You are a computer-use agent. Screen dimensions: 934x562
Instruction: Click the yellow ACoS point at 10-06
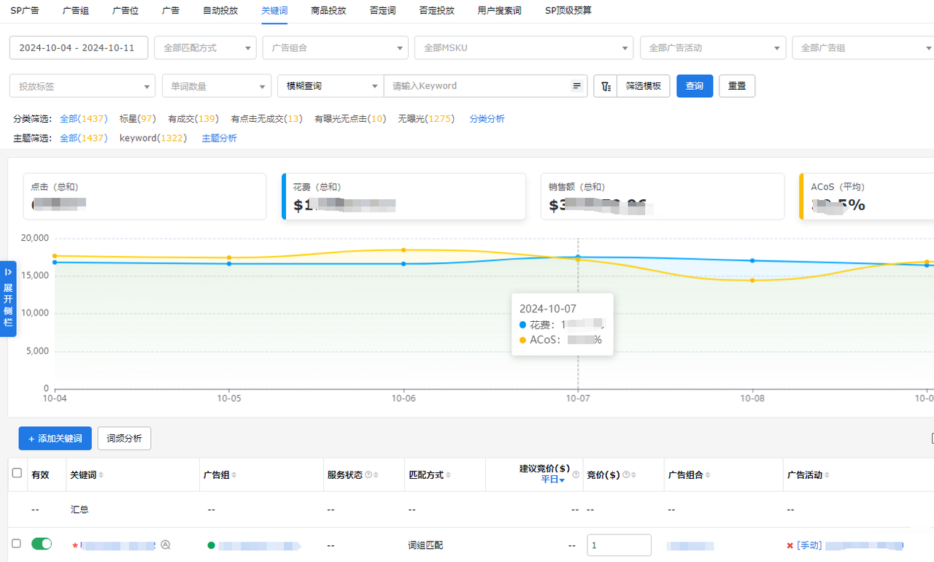404,250
